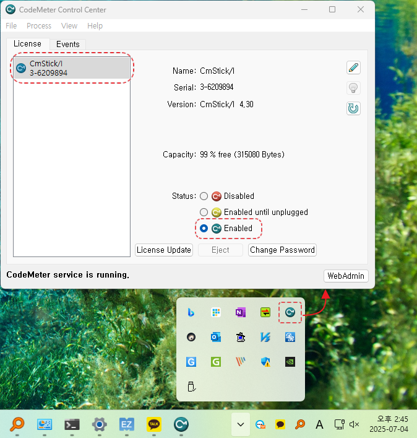
Task: Click the Outlook tray icon
Action: [x=216, y=337]
